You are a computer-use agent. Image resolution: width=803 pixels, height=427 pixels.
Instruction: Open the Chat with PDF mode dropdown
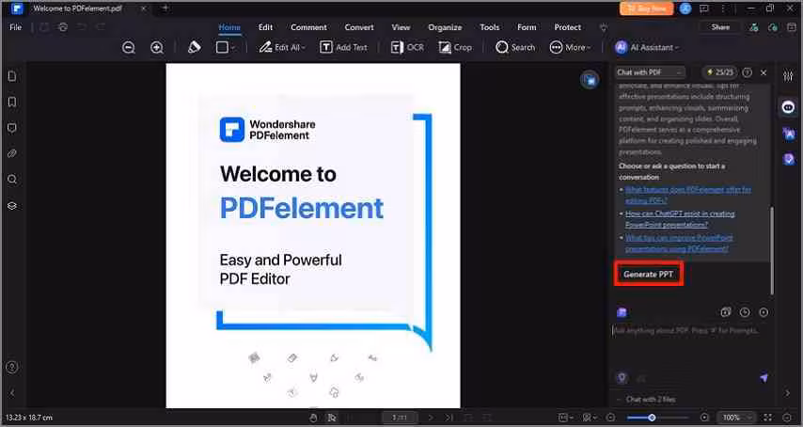(650, 72)
